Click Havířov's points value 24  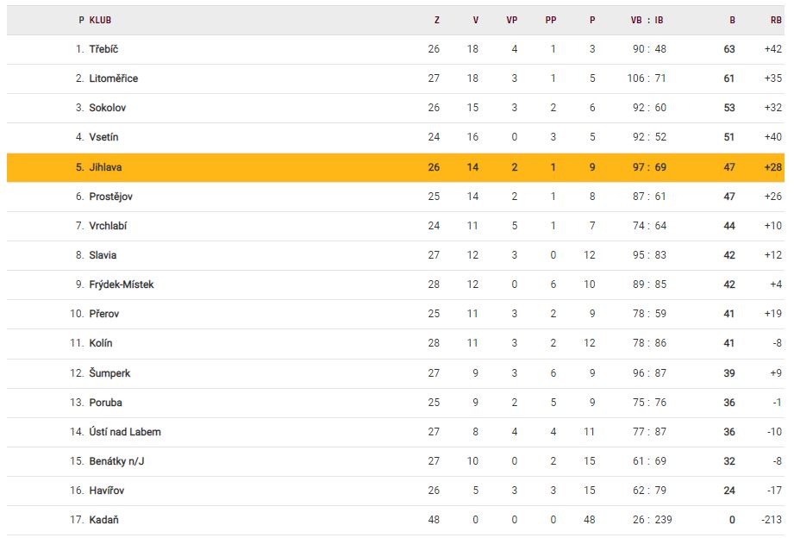tap(729, 491)
